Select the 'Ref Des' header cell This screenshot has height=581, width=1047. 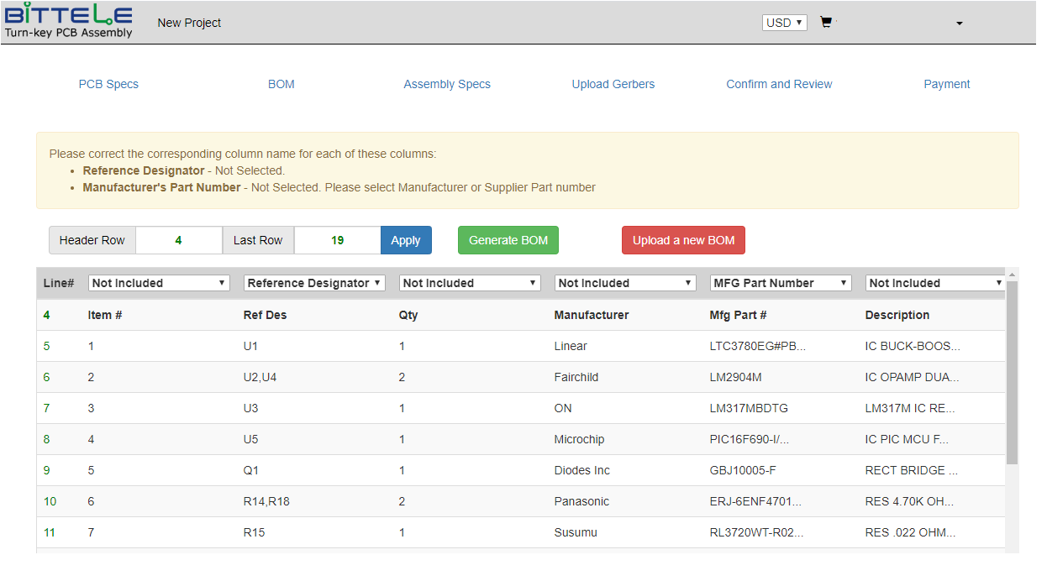266,315
